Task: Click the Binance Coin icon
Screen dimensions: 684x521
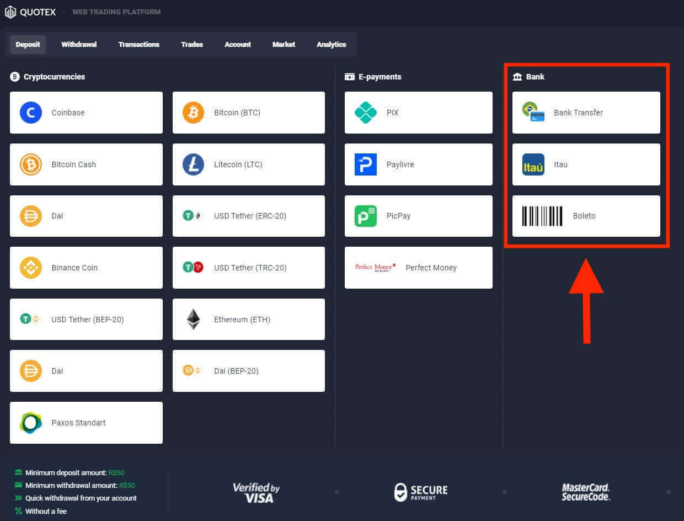Action: 31,268
